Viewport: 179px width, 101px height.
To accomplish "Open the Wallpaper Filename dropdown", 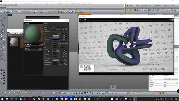I will click(x=177, y=83).
